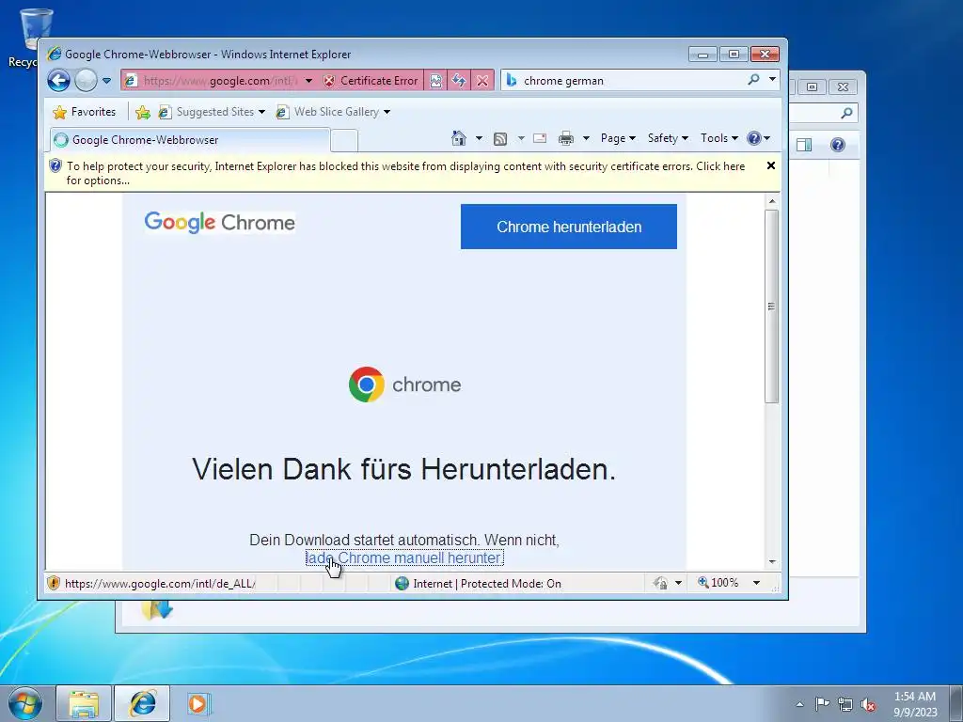Click the Internet Explorer taskbar icon
Viewport: 963px width, 722px height.
point(143,703)
